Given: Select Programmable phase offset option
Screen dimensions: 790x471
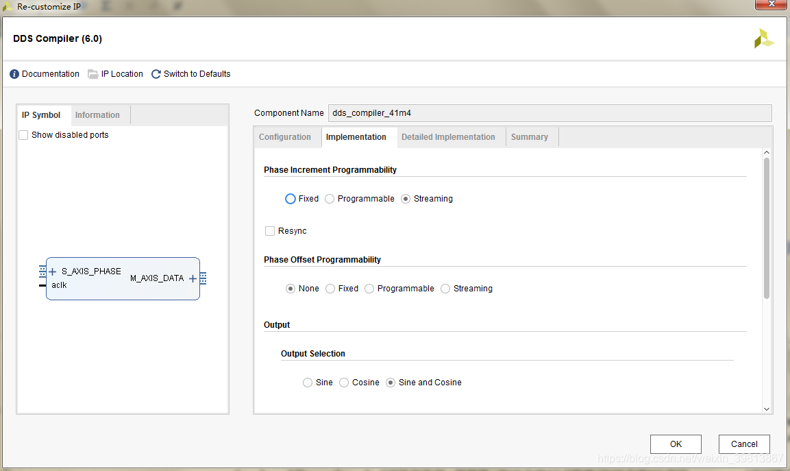Looking at the screenshot, I should click(x=369, y=289).
